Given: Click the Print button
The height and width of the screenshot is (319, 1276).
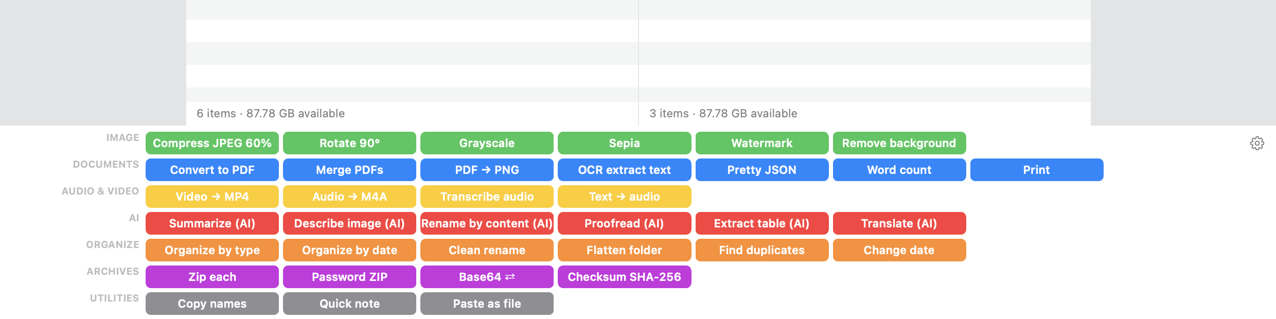Looking at the screenshot, I should (1037, 170).
